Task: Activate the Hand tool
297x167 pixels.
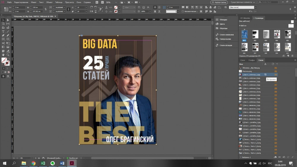Action: point(3,55)
